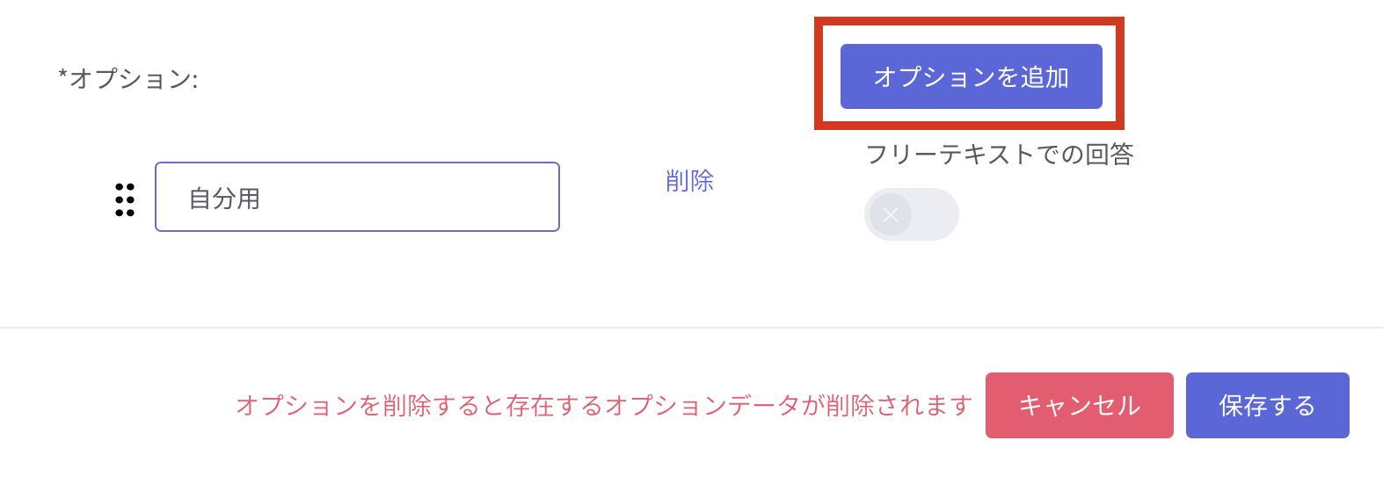Click the フリーテキストでの回答 label
The image size is (1383, 484).
999,155
